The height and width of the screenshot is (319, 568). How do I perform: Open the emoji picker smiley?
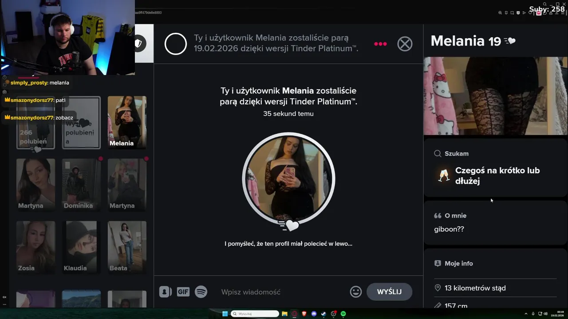click(x=356, y=292)
